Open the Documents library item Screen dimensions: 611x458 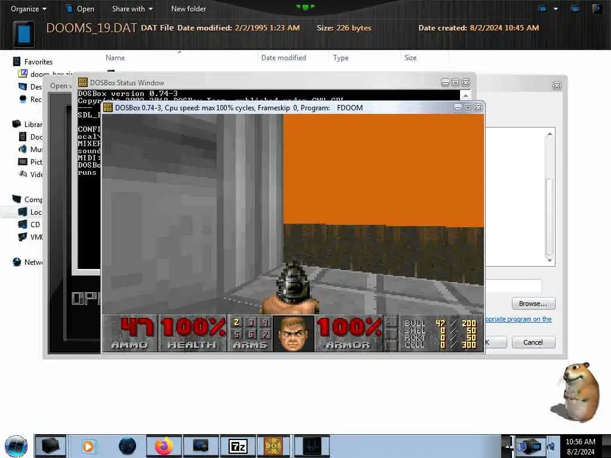[x=30, y=137]
